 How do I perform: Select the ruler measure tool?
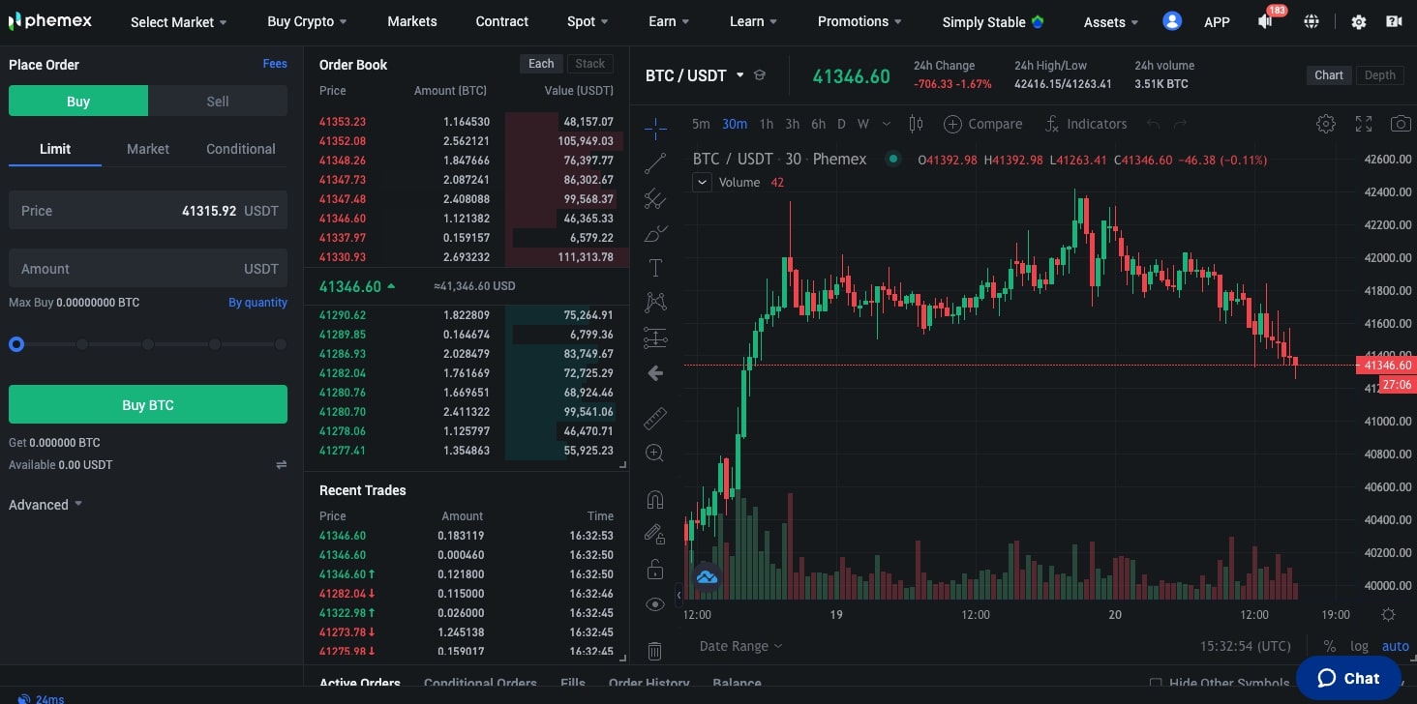655,418
